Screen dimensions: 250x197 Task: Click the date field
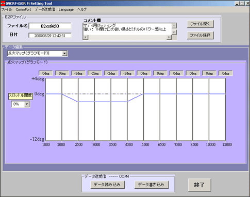[50, 36]
